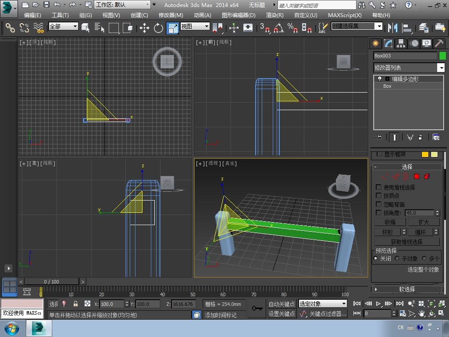Open the Layer Manager icon
449x337 pixels.
click(424, 28)
